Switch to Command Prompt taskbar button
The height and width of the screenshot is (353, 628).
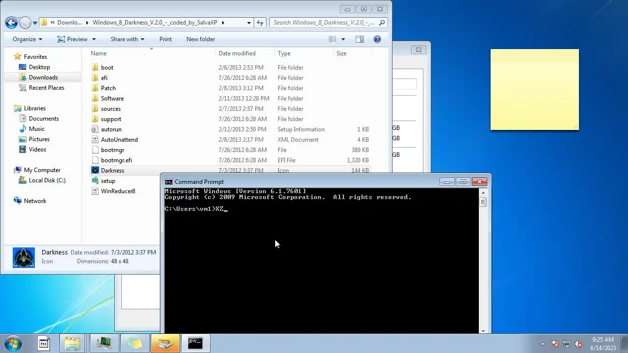tap(195, 343)
